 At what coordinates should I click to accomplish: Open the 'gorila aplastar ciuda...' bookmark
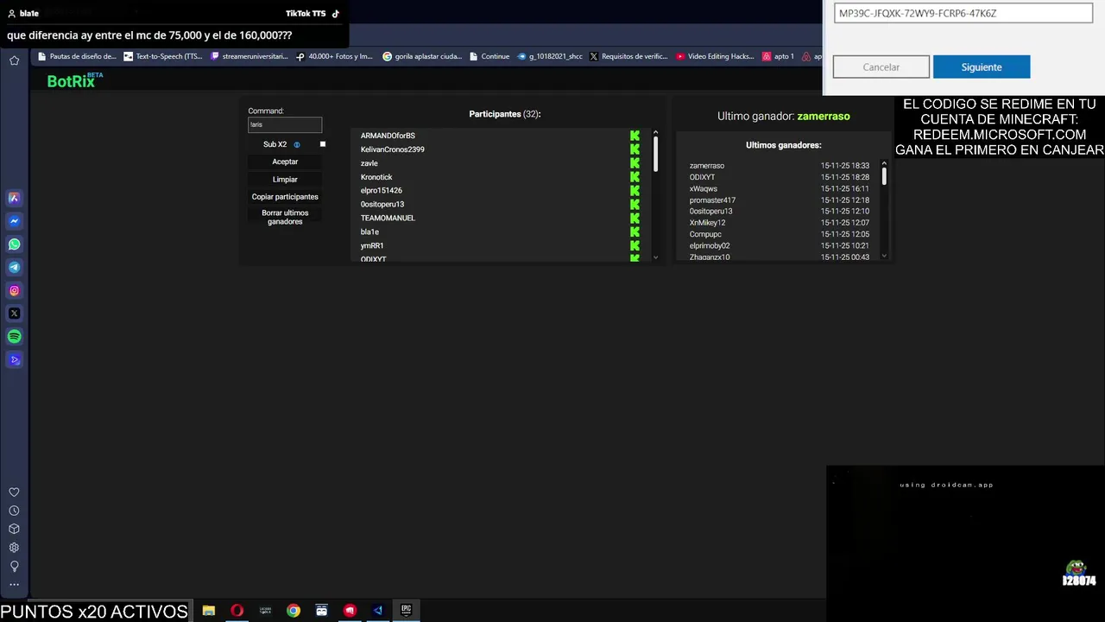pos(422,56)
